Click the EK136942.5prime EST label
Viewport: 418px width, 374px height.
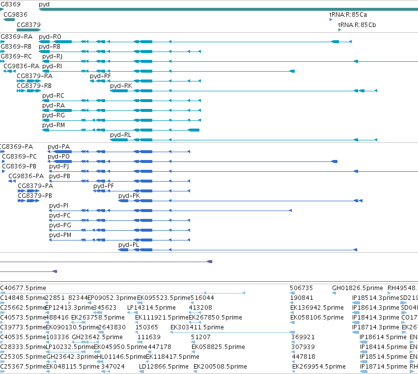317,308
